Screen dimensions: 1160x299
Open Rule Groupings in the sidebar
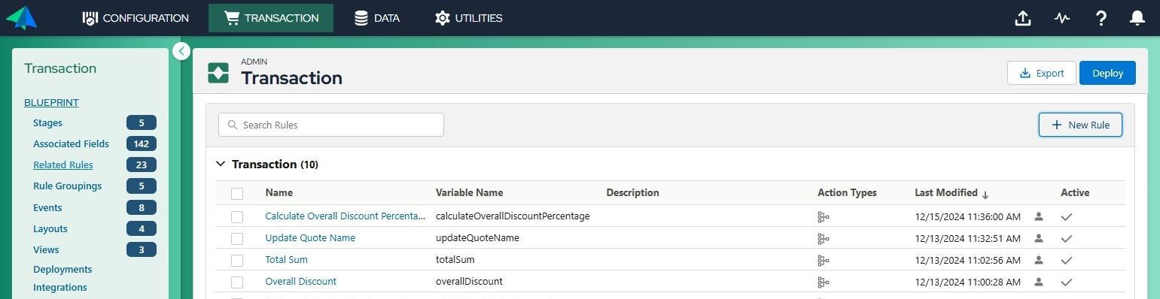click(x=67, y=186)
